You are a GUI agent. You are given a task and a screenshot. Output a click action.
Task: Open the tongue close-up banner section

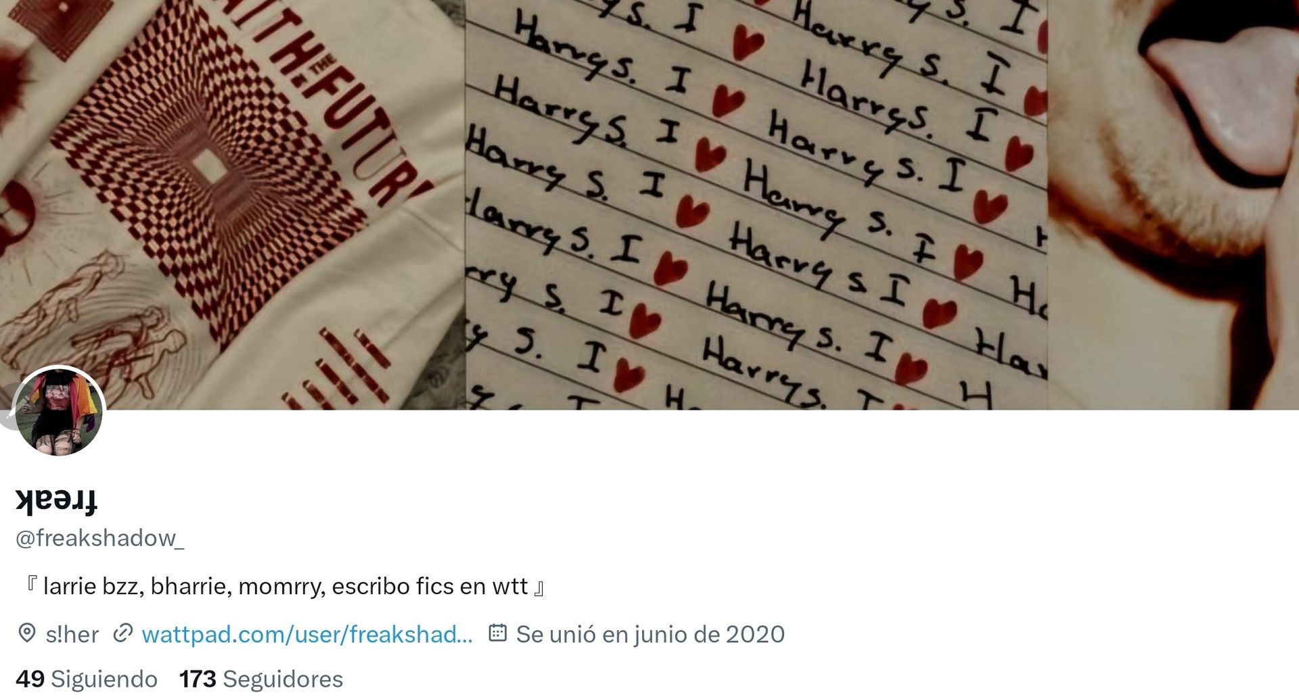[1173, 204]
